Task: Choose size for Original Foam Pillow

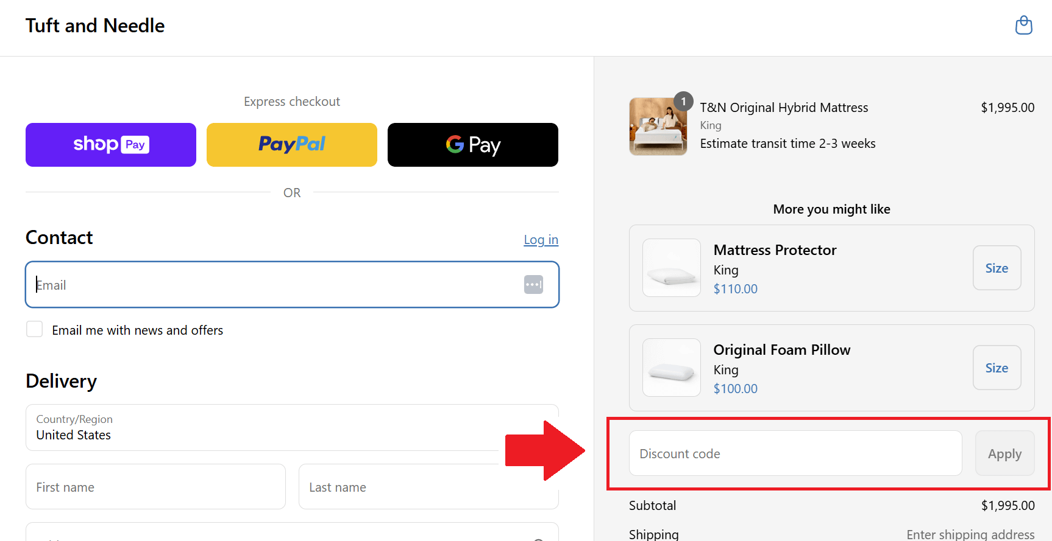Action: coord(997,368)
